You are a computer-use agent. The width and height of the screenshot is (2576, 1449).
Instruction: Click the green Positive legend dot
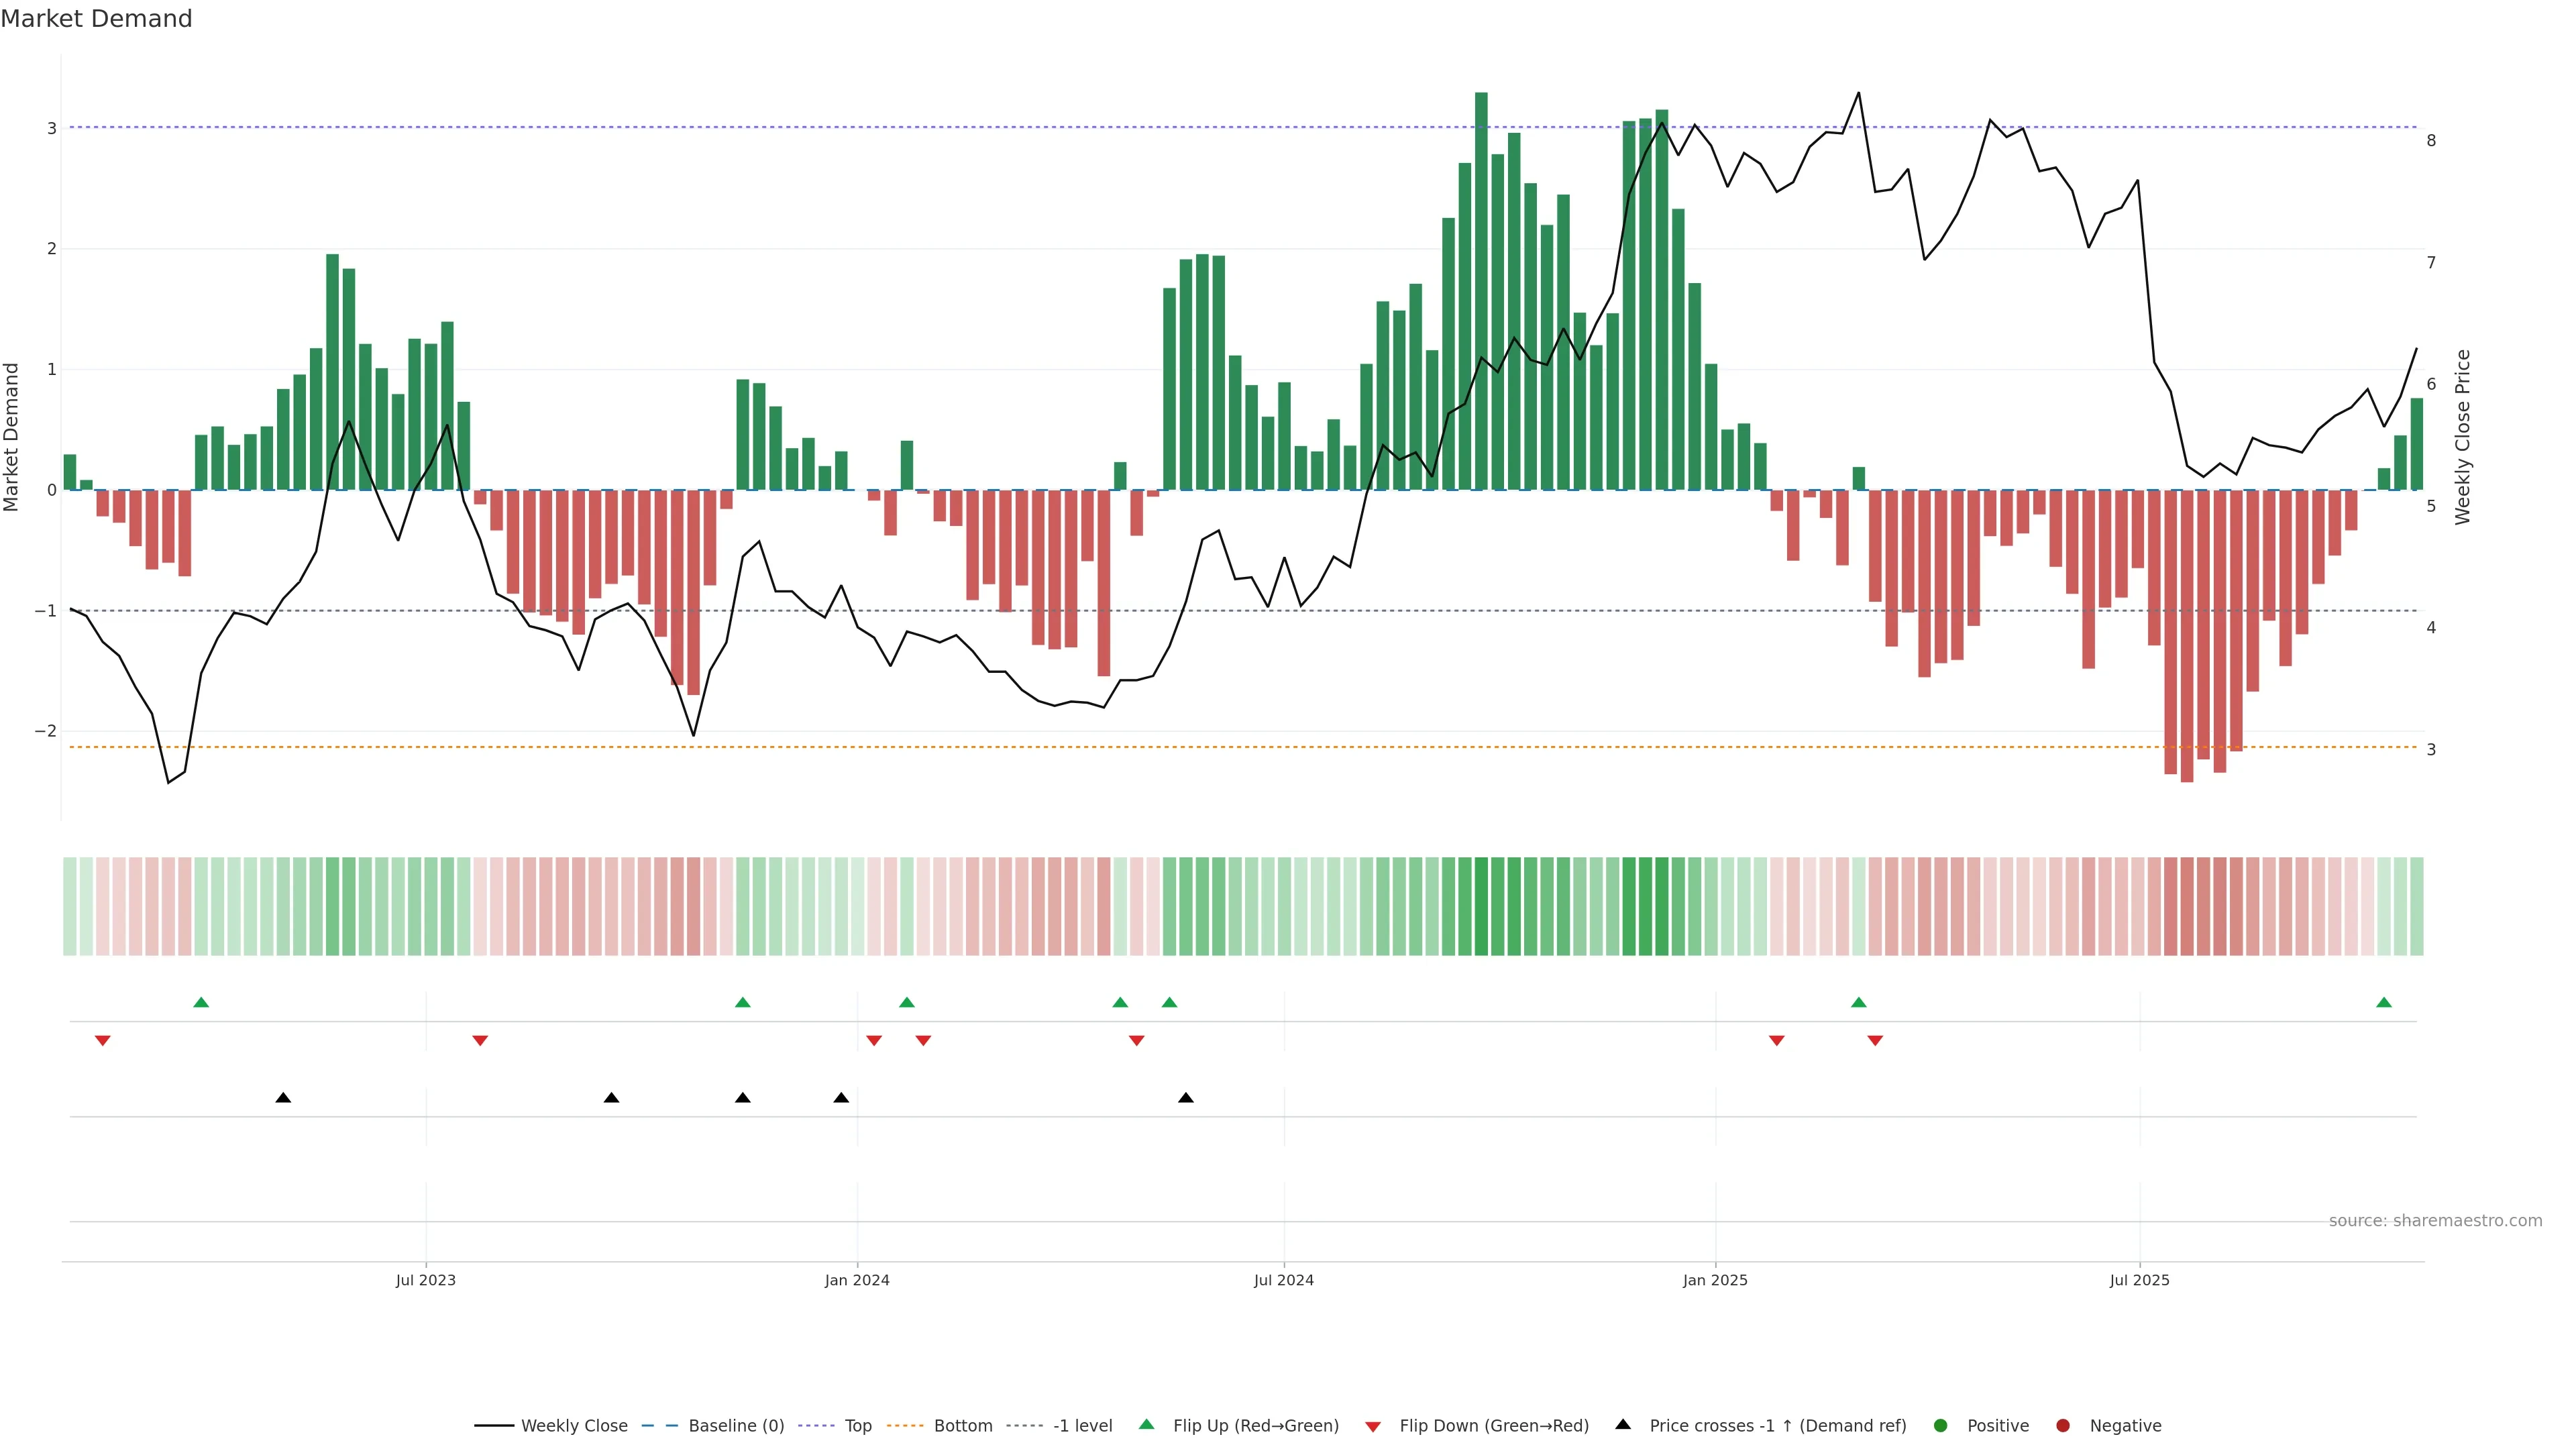[x=1941, y=1426]
